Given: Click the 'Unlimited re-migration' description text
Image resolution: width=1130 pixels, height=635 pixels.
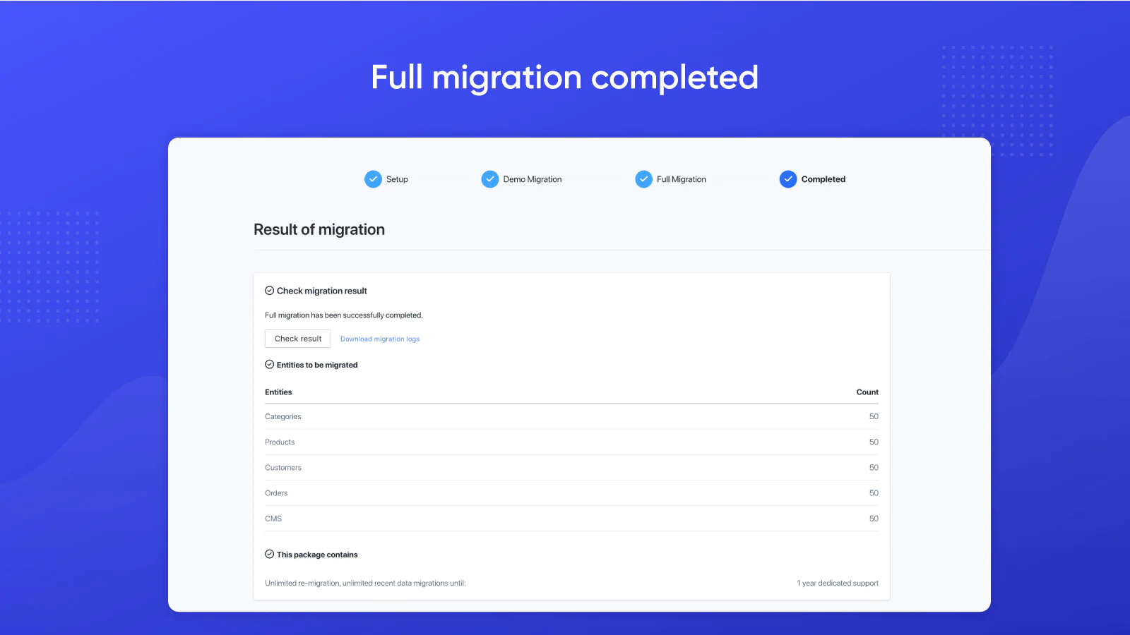Looking at the screenshot, I should 365,583.
